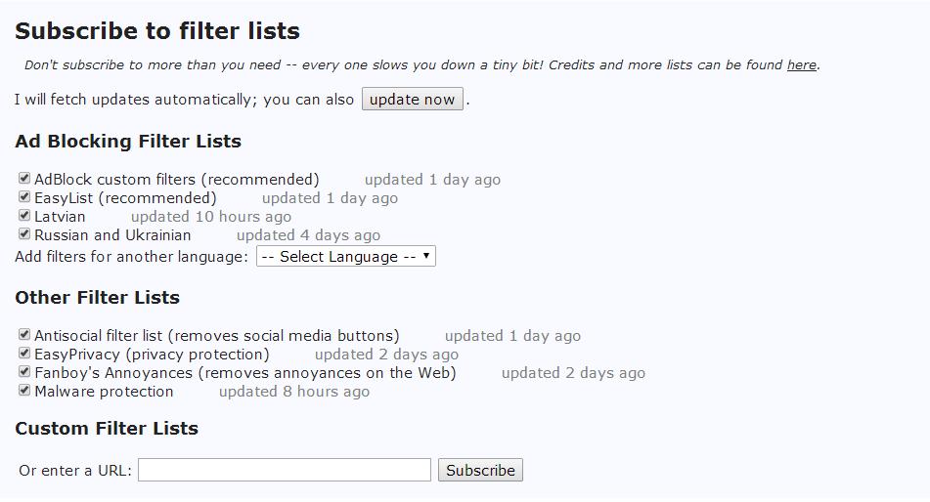The height and width of the screenshot is (502, 930).
Task: Click the Malware protection label text
Action: [x=104, y=392]
